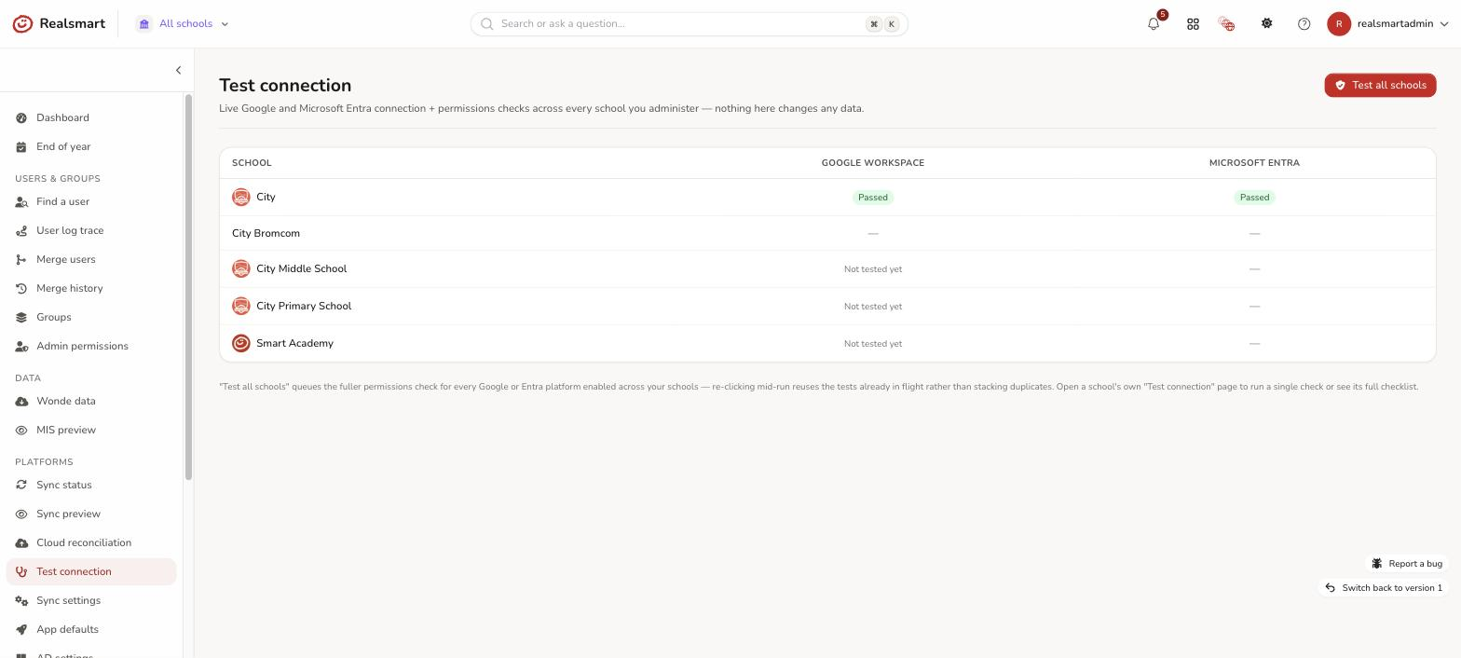Viewport: 1461px width, 658px height.
Task: Click the User log trace icon
Action: [x=21, y=230]
